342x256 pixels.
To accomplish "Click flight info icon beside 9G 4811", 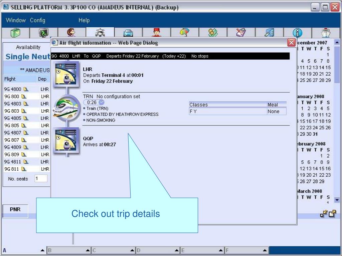I will coord(26,162).
